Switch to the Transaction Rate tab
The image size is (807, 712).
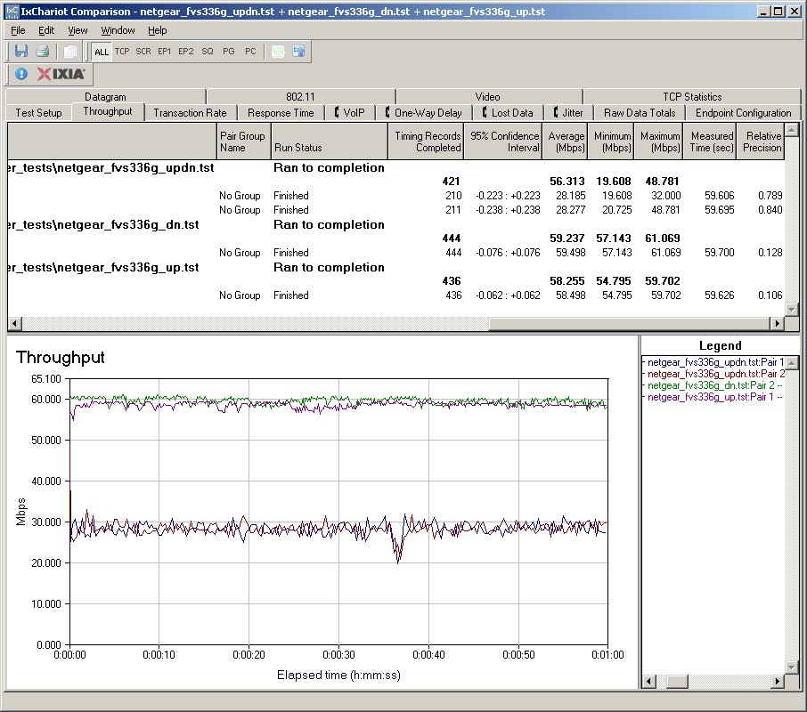[x=190, y=112]
